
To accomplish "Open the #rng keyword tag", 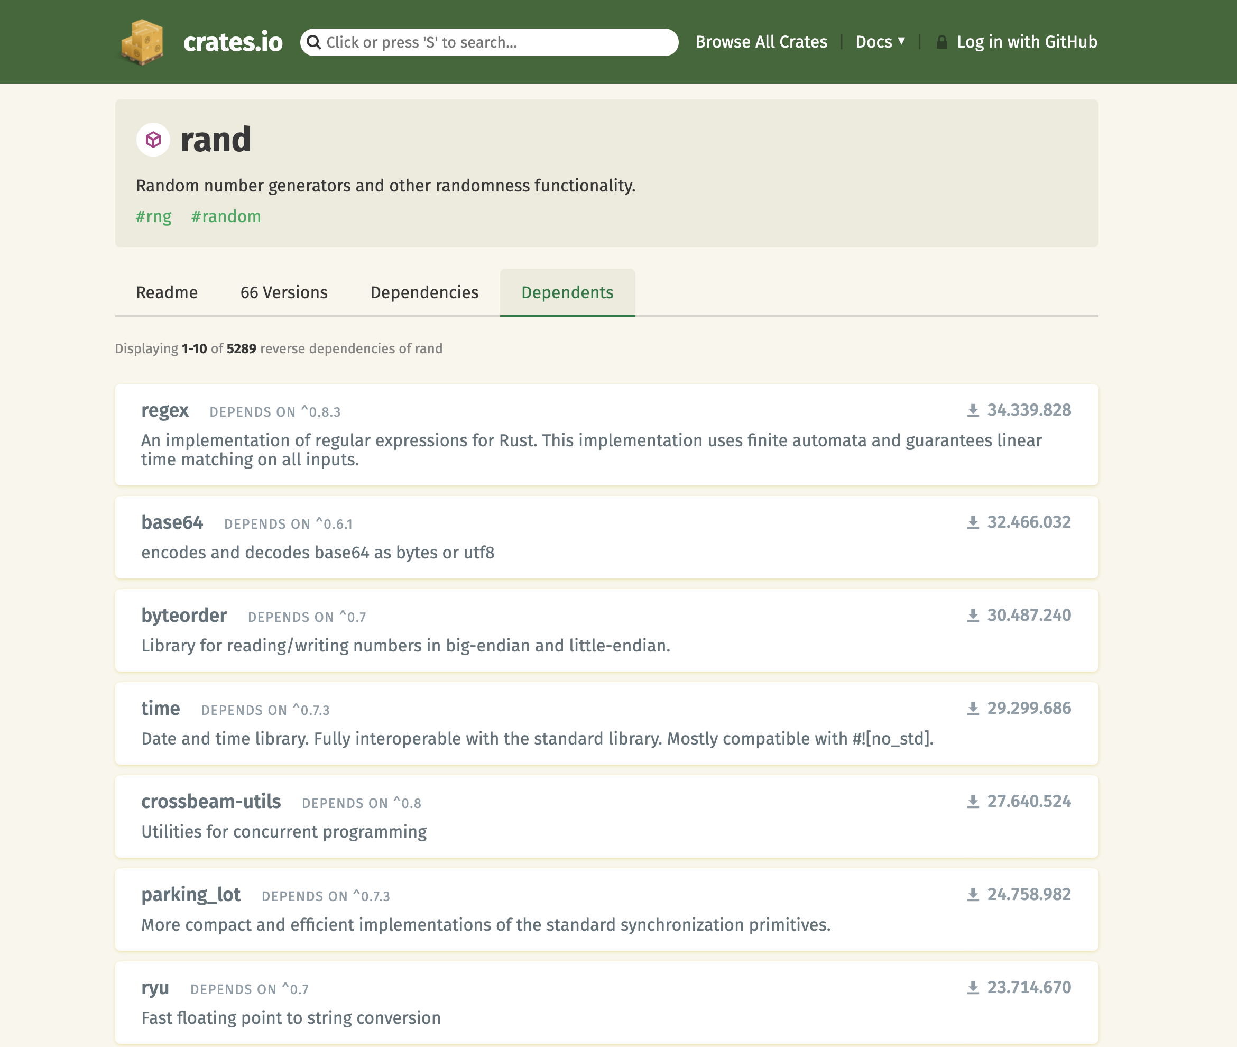I will click(154, 217).
